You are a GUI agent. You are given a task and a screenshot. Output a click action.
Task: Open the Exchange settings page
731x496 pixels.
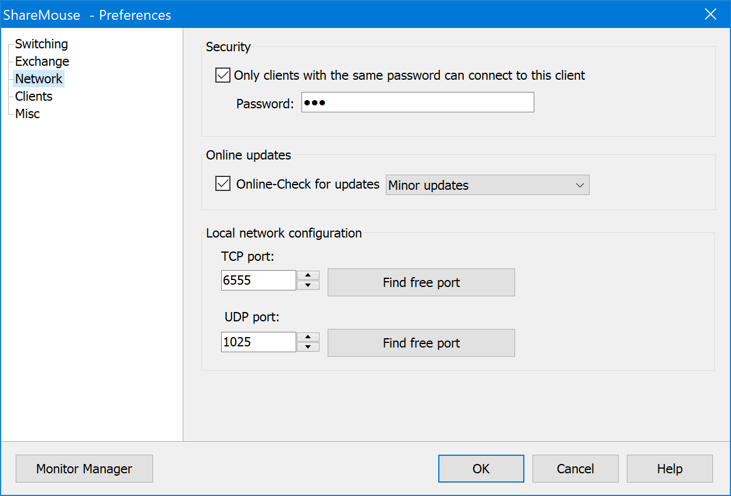(42, 61)
